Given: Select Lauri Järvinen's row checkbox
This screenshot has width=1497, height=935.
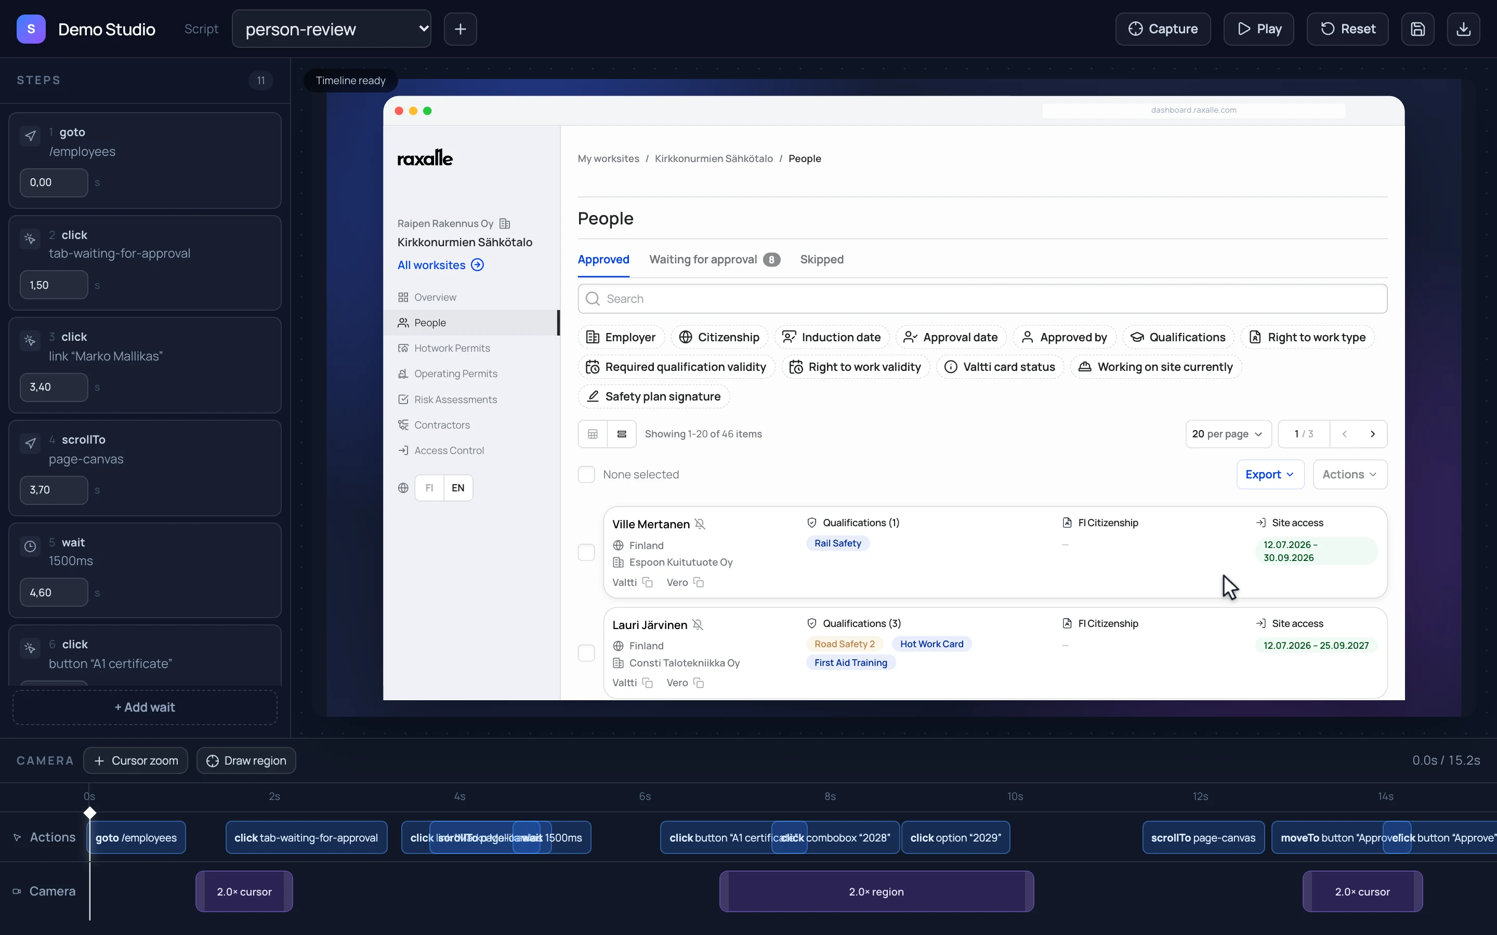Looking at the screenshot, I should 586,653.
